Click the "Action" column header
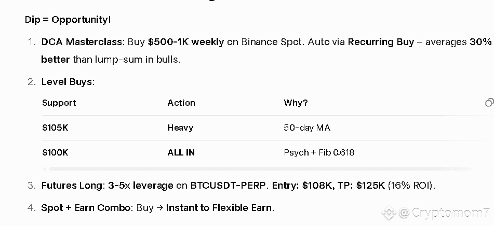 181,103
